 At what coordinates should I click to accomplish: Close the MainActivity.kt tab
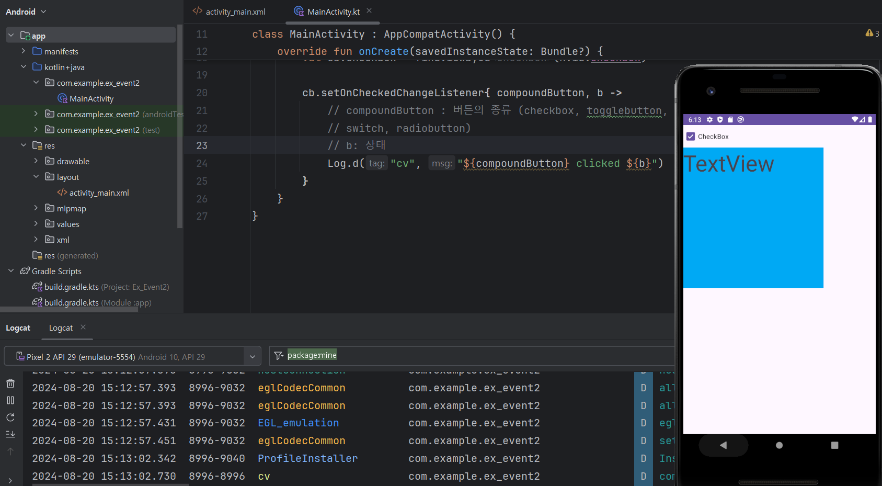pyautogui.click(x=369, y=11)
